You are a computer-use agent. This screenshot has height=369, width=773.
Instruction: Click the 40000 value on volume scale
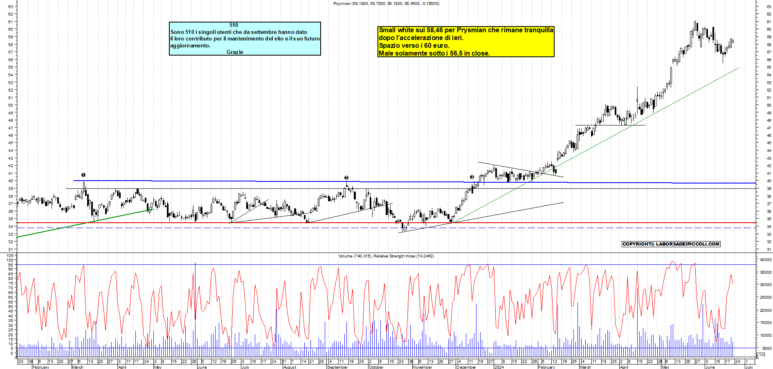pyautogui.click(x=766, y=259)
